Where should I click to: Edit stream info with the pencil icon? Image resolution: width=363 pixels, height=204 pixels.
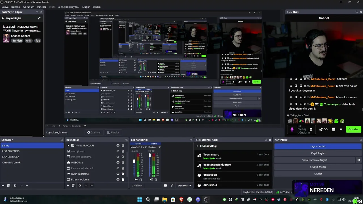[39, 18]
